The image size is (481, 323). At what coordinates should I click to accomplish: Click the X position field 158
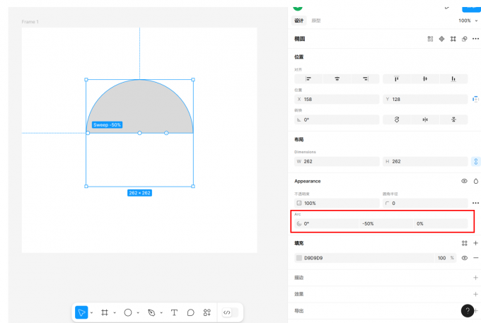point(337,99)
